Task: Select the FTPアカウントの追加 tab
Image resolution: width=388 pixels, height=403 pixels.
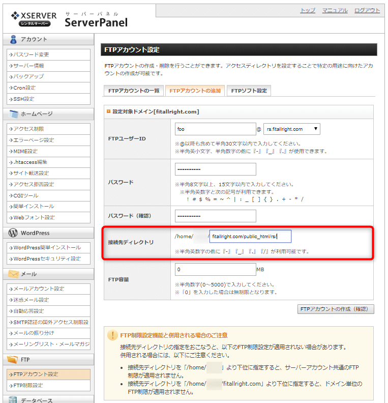Action: [195, 91]
